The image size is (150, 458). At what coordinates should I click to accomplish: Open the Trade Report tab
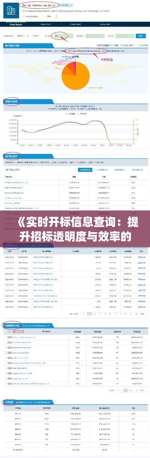[16, 24]
